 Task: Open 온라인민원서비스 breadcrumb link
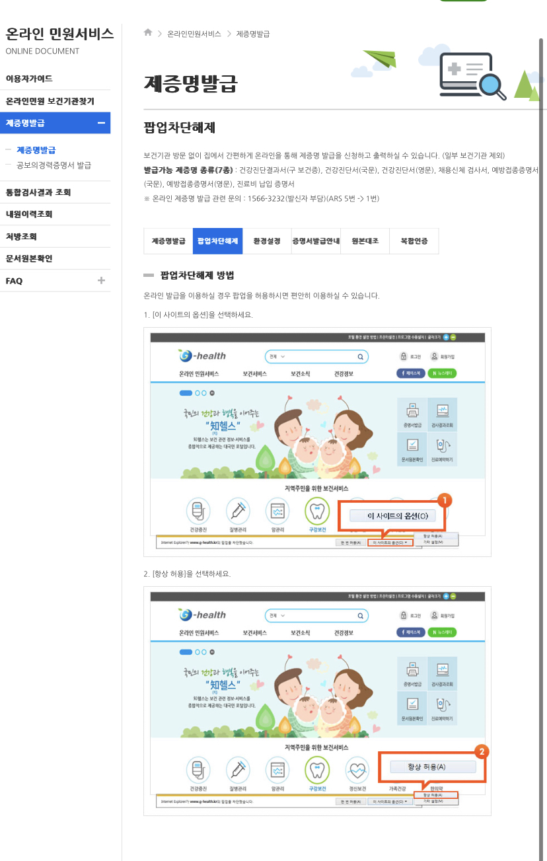194,34
